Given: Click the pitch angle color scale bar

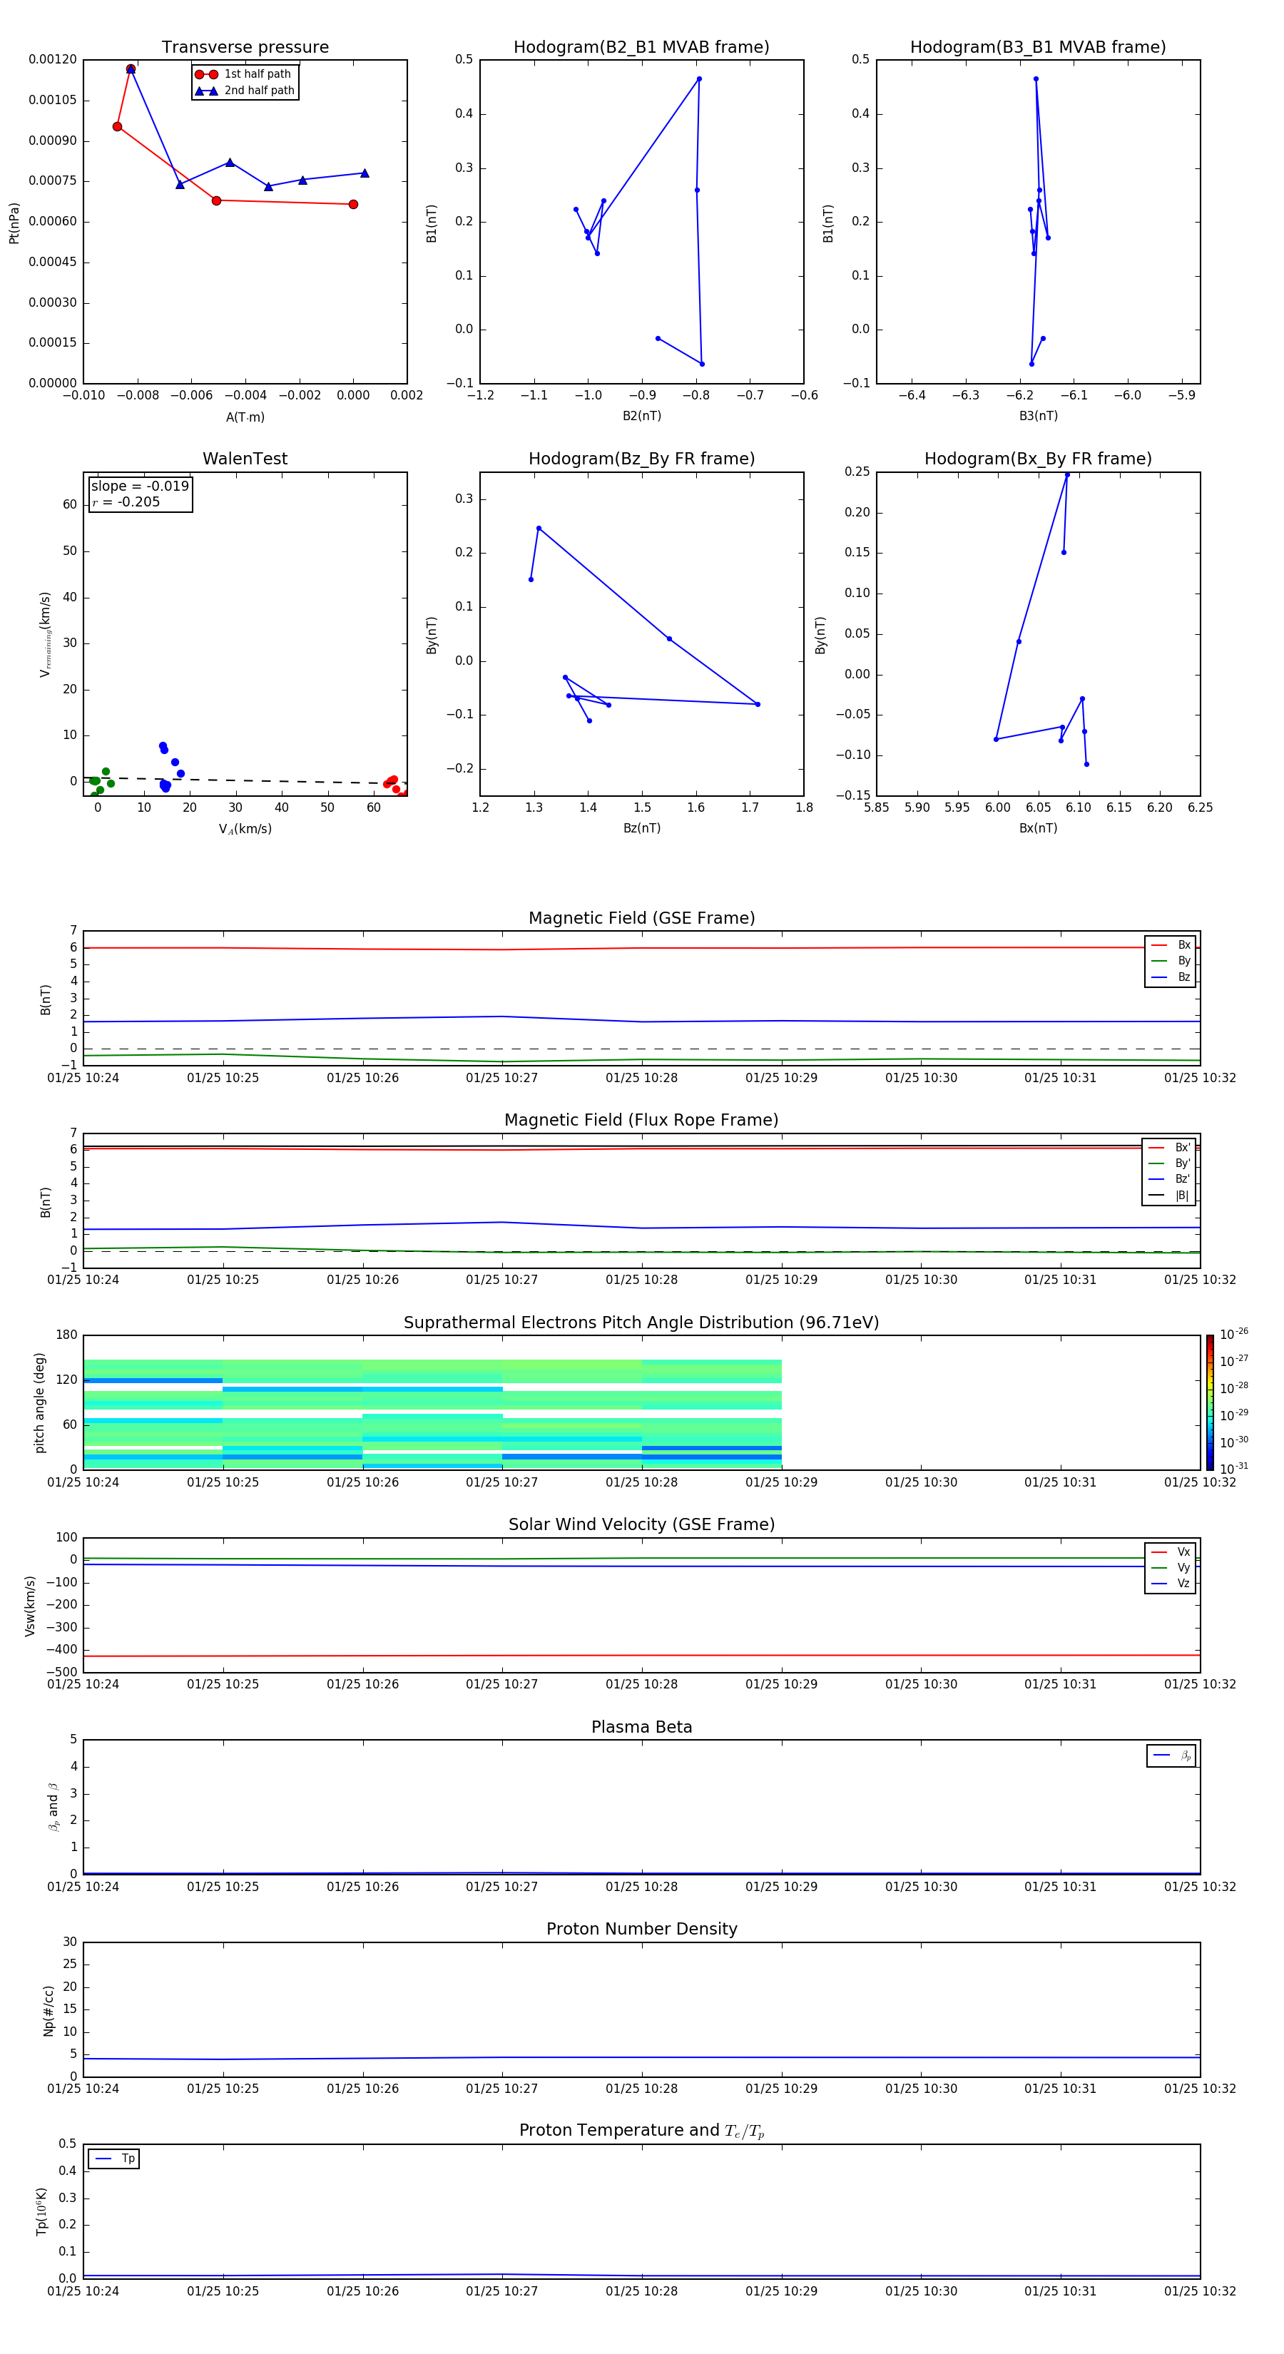Looking at the screenshot, I should tap(1210, 1402).
